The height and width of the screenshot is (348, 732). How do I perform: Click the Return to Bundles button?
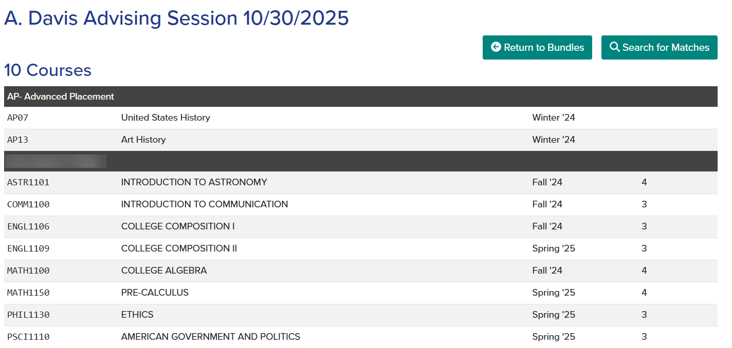537,47
